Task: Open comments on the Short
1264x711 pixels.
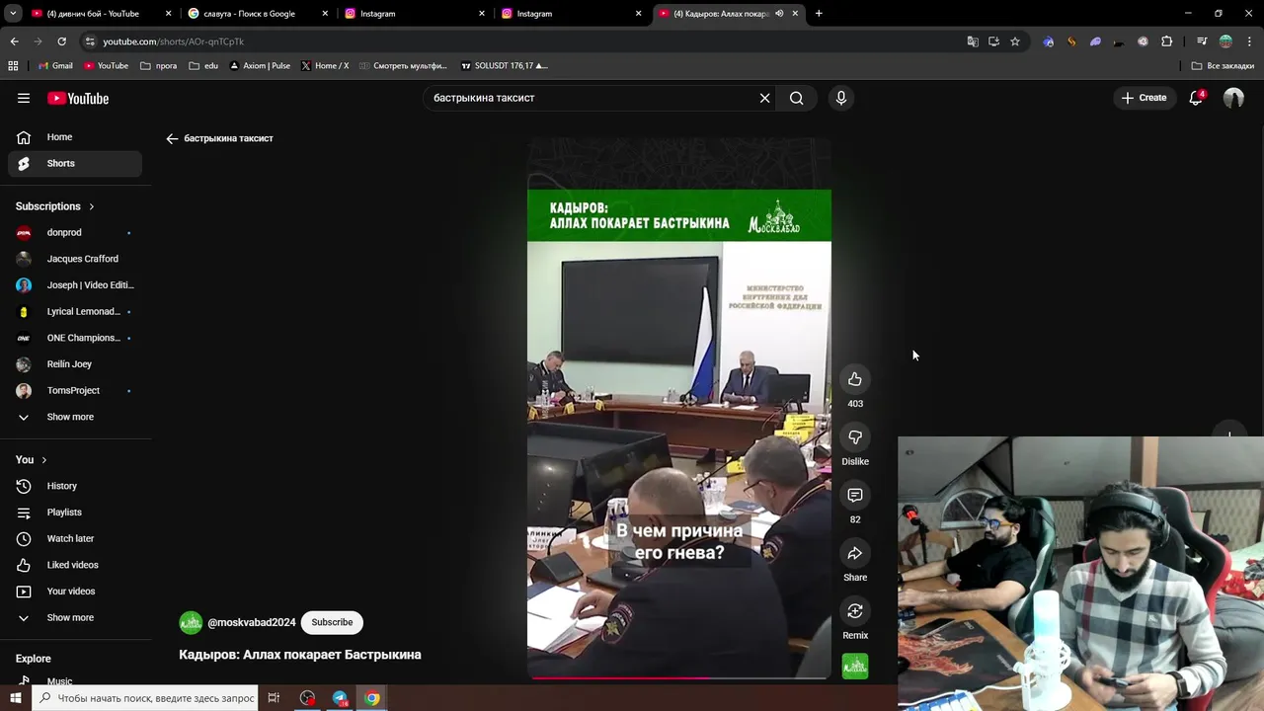Action: [x=855, y=495]
